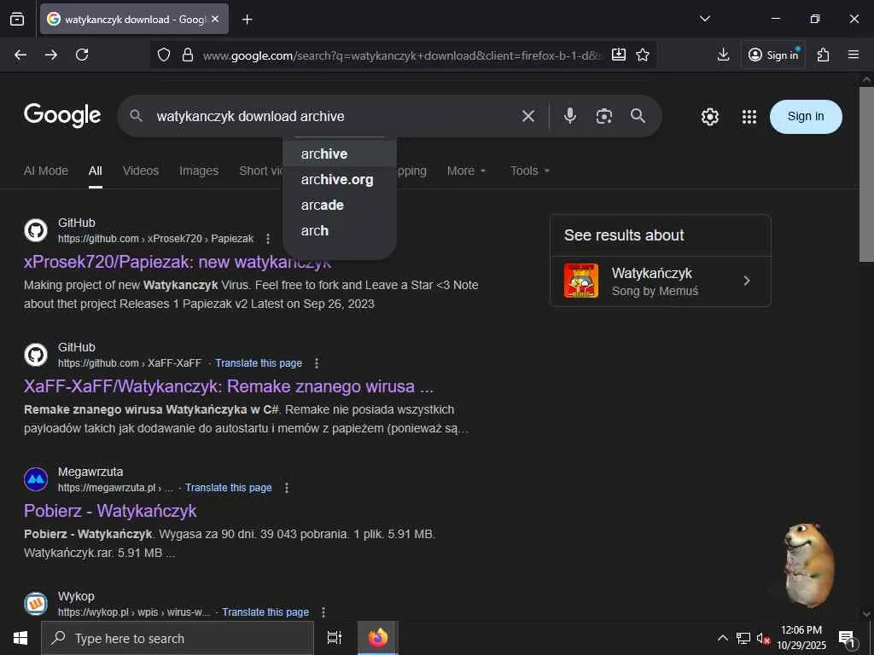Open the Google apps grid
Image resolution: width=874 pixels, height=655 pixels.
pyautogui.click(x=749, y=116)
